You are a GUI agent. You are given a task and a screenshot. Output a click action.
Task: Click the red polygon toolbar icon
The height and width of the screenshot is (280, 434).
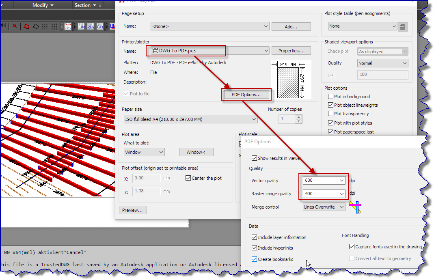pyautogui.click(x=26, y=26)
